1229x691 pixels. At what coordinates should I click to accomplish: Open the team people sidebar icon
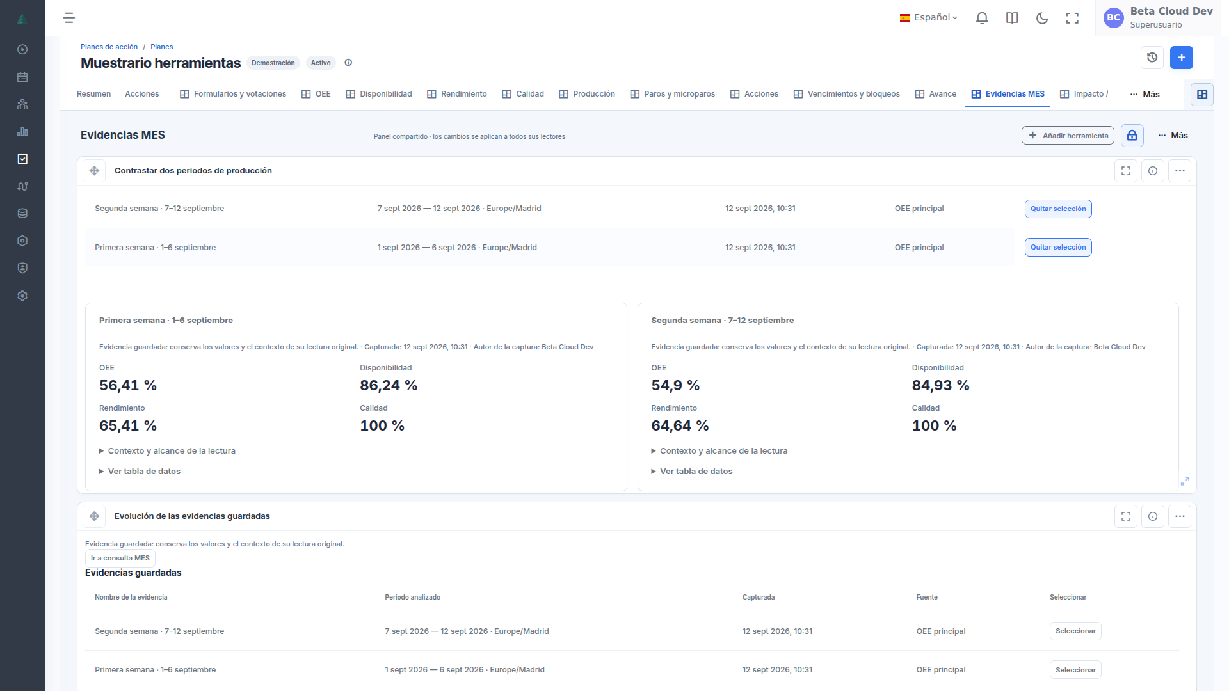22,104
